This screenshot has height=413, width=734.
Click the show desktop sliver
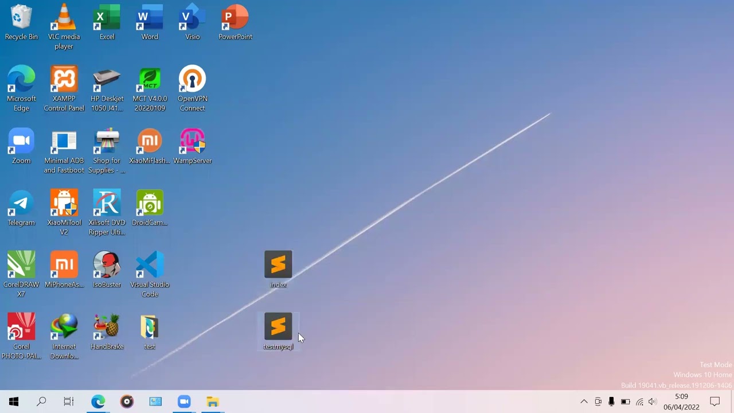732,402
